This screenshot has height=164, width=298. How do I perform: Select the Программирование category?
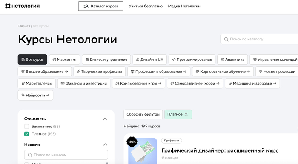click(x=192, y=59)
